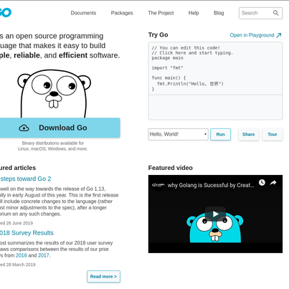Open the 2018 Survey Results article
289x289 pixels.
click(x=27, y=233)
